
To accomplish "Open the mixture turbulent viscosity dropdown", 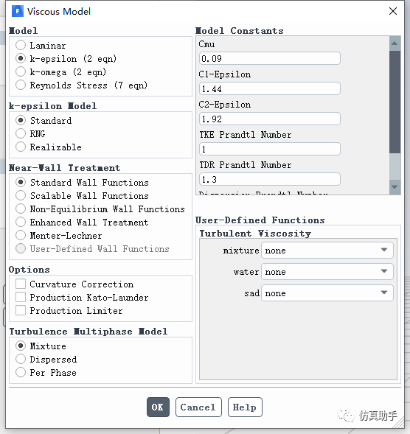I will click(x=327, y=251).
